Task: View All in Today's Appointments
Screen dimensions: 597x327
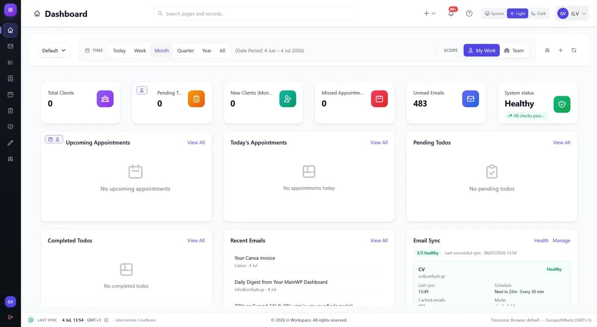Action: 379,142
